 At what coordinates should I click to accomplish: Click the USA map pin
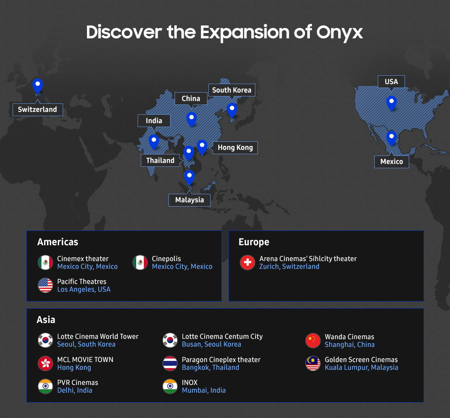click(x=392, y=103)
